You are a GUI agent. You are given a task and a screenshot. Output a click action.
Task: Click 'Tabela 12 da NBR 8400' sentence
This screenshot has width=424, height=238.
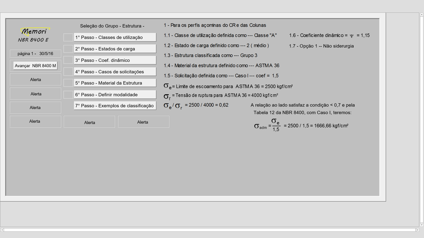[x=303, y=112]
